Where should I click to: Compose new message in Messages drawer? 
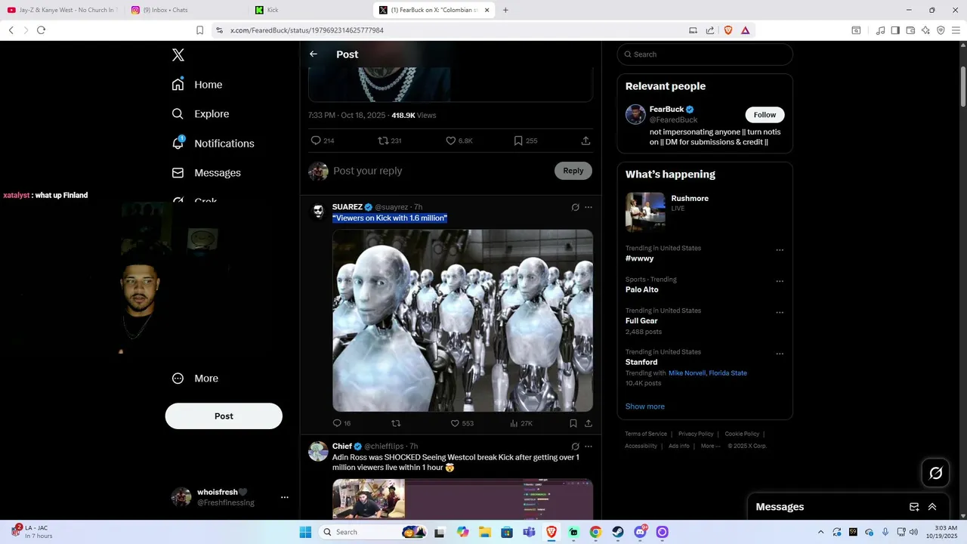pyautogui.click(x=914, y=507)
